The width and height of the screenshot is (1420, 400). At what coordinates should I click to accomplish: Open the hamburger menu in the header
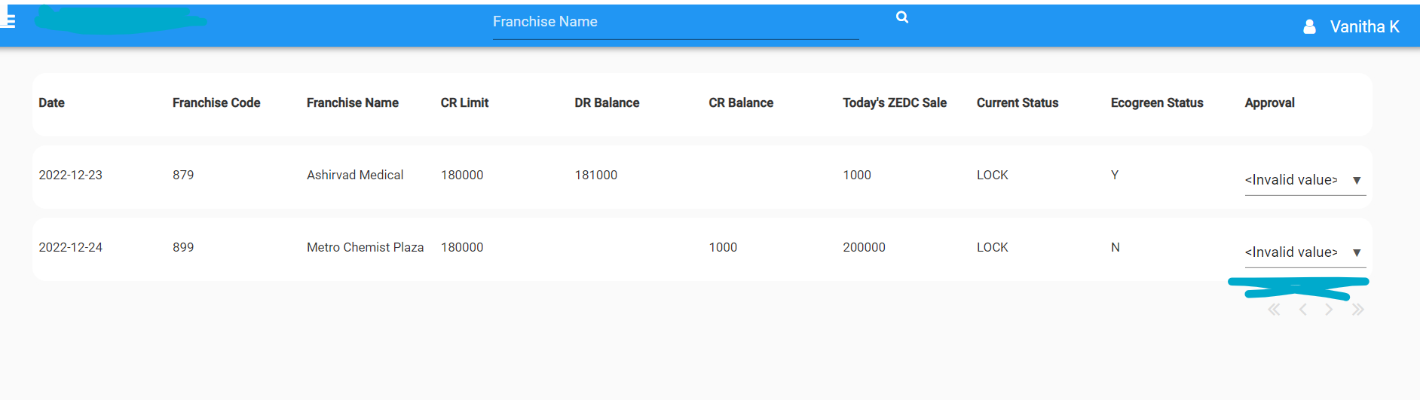(x=8, y=20)
